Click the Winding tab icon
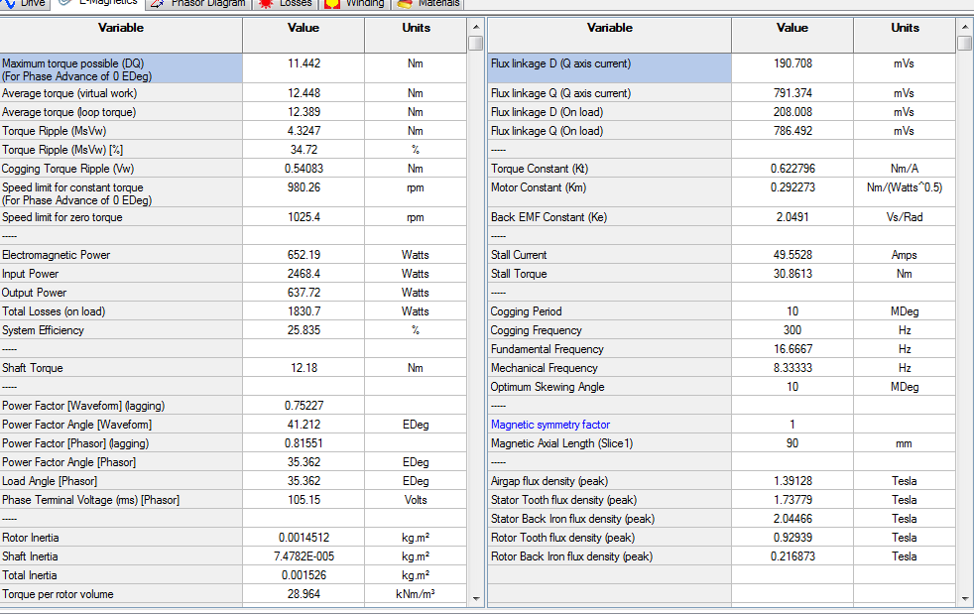This screenshot has height=616, width=974. pyautogui.click(x=332, y=3)
